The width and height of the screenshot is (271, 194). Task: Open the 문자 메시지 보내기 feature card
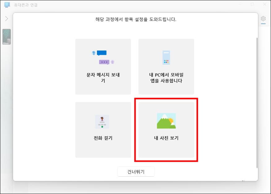coord(103,66)
